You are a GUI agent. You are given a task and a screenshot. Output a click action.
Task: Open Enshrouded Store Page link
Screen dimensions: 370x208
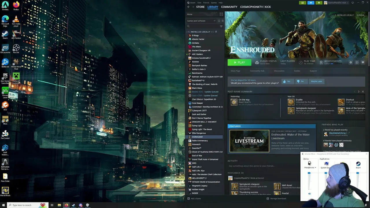236,71
